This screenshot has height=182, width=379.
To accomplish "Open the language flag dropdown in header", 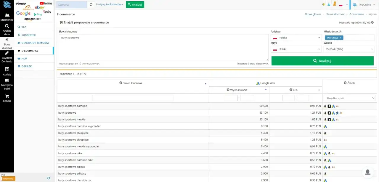I will click(343, 5).
